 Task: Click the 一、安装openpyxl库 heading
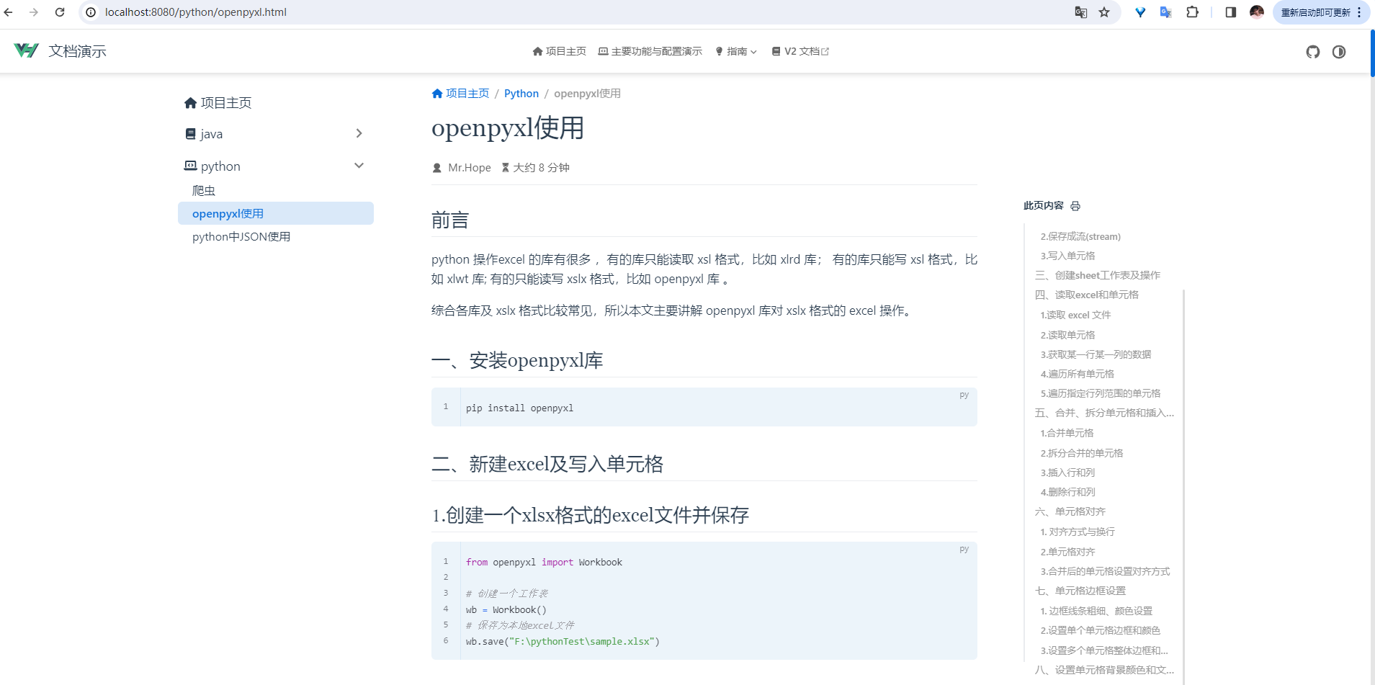(x=517, y=361)
